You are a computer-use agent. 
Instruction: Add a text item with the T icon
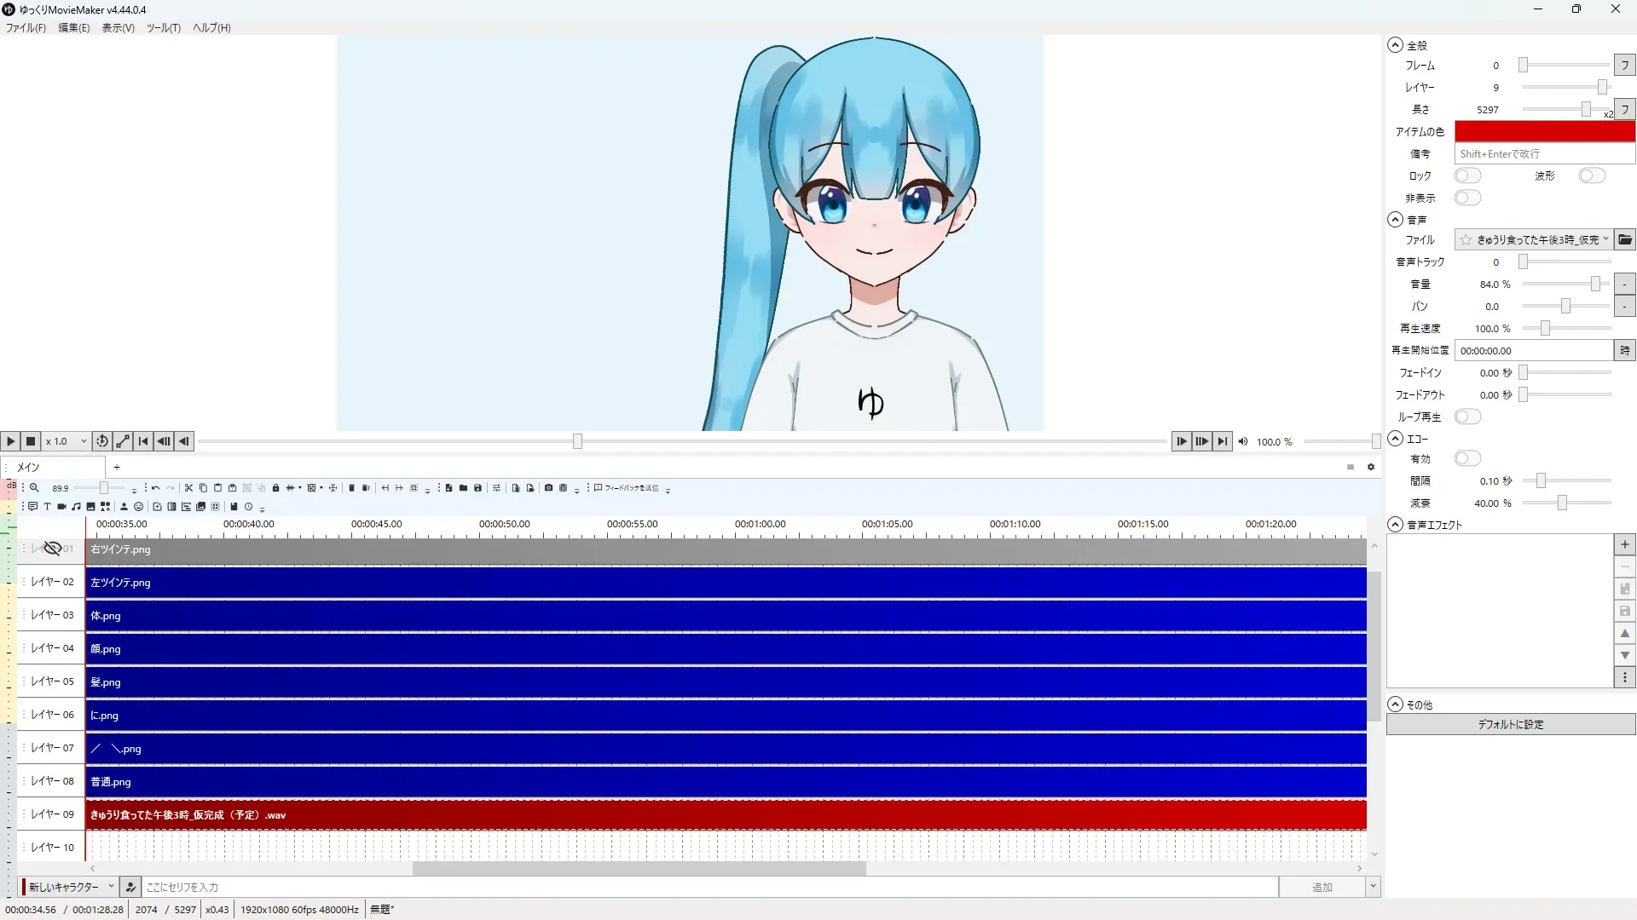pyautogui.click(x=47, y=506)
